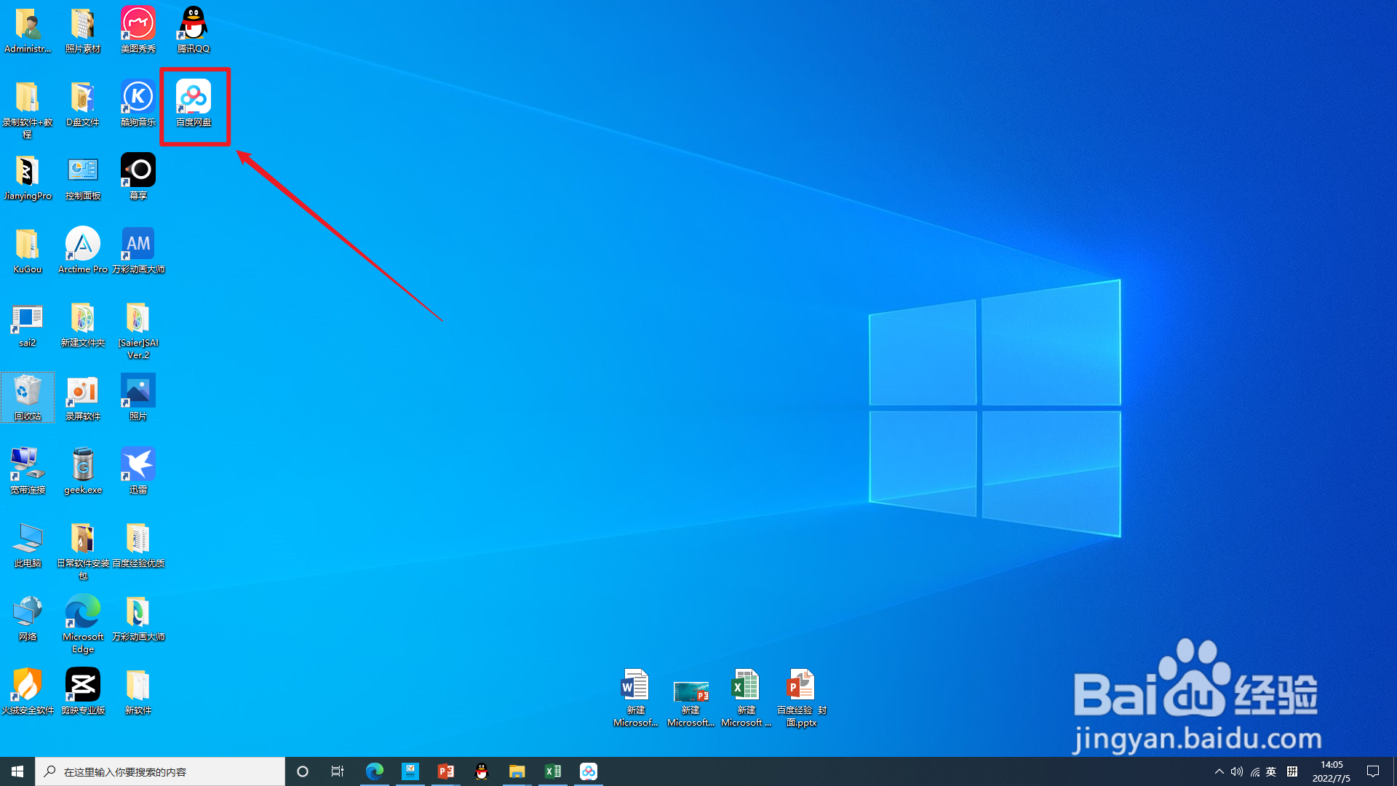Open network settings from system tray
This screenshot has height=786, width=1397.
[1255, 771]
